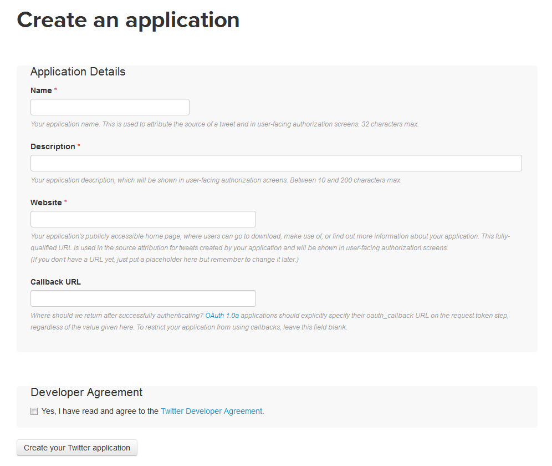Check the Developer Agreement checkbox

point(34,412)
